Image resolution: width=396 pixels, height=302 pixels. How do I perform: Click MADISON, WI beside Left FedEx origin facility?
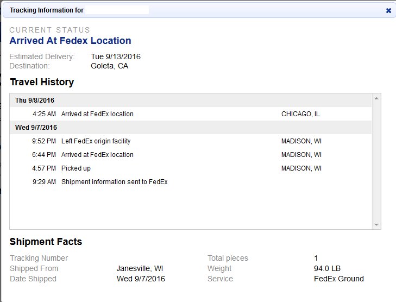[301, 141]
